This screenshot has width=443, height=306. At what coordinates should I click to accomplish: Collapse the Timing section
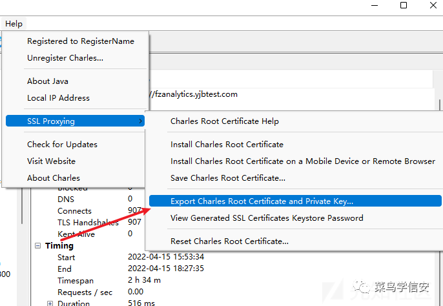coord(38,245)
